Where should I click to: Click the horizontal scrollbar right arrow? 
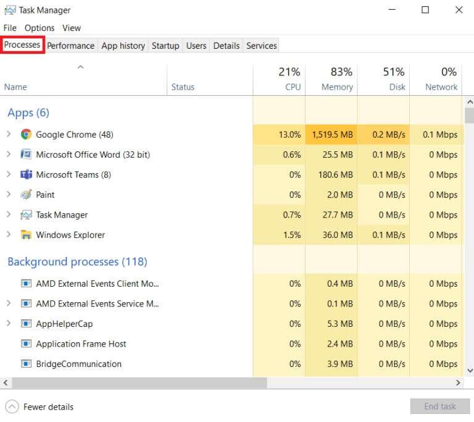click(458, 382)
